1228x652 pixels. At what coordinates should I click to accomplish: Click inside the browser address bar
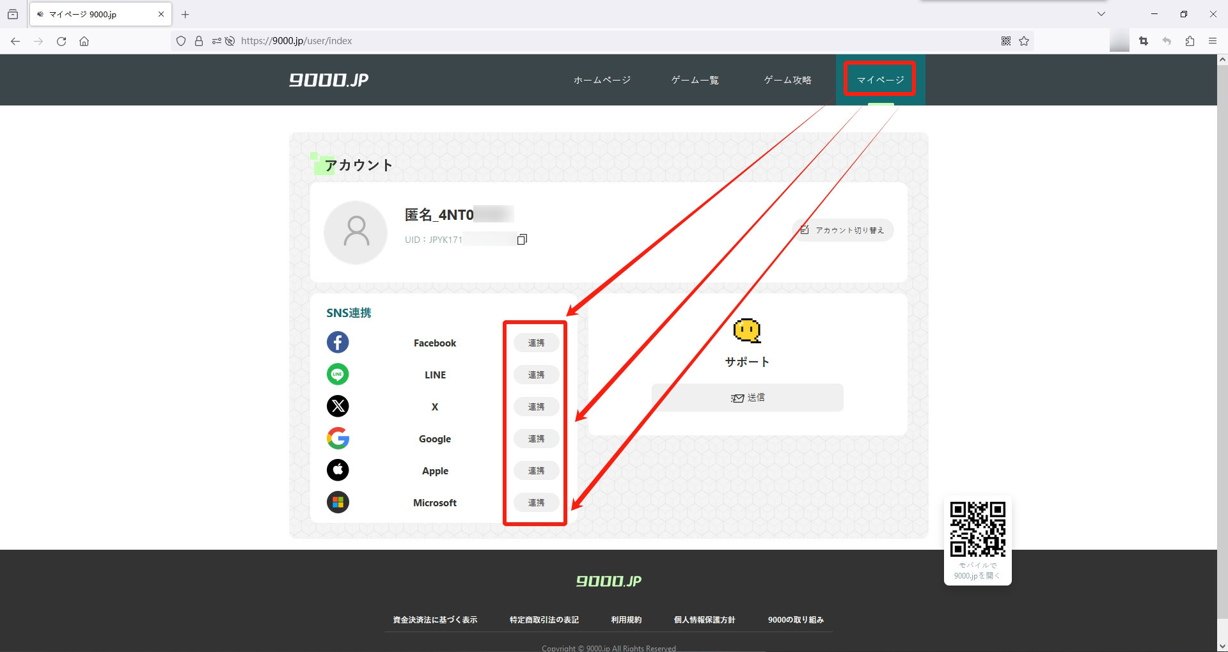click(x=448, y=40)
